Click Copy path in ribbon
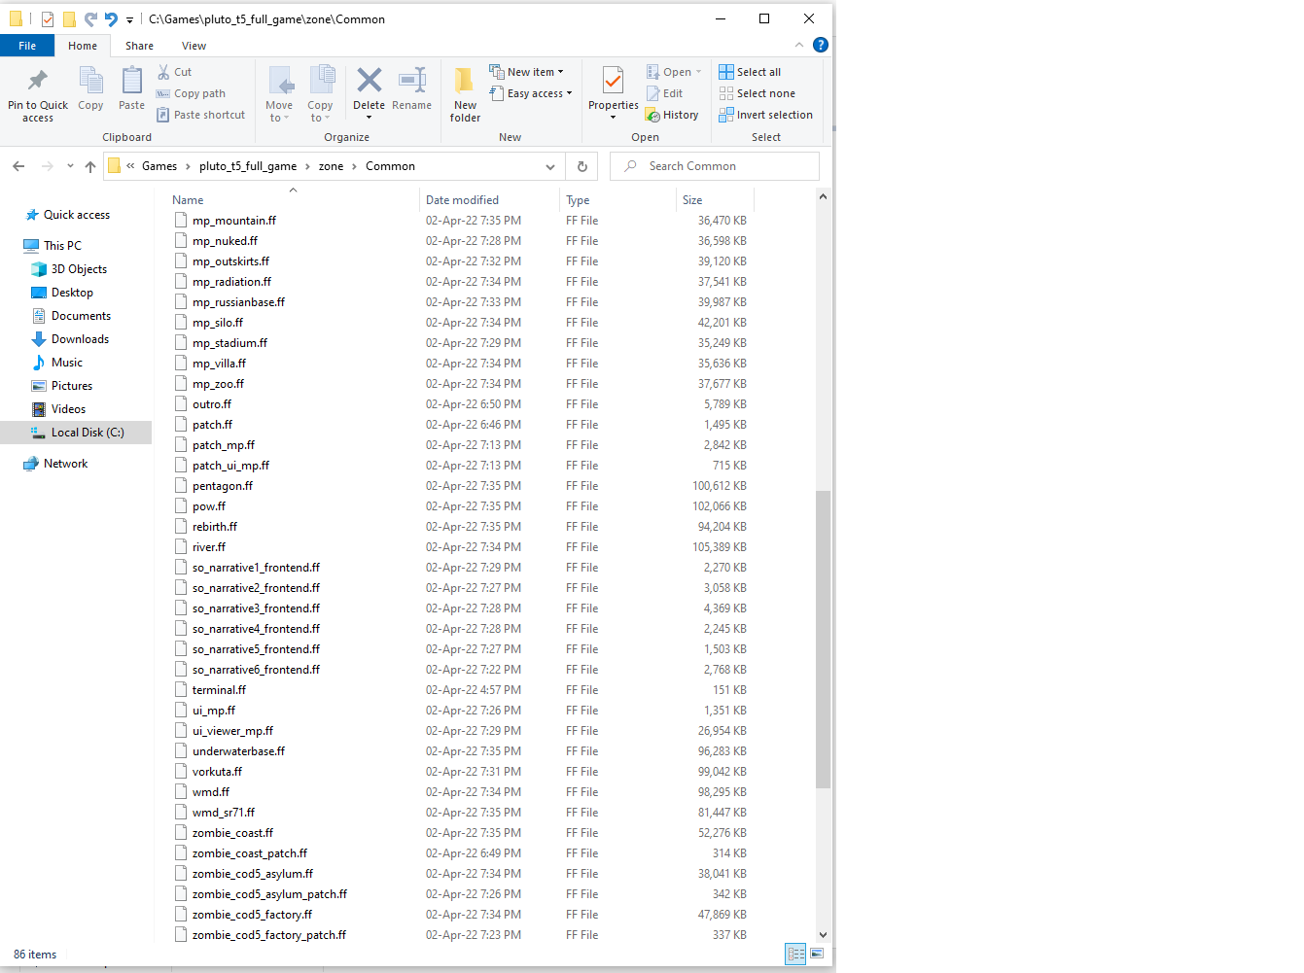1304x973 pixels. 191,93
